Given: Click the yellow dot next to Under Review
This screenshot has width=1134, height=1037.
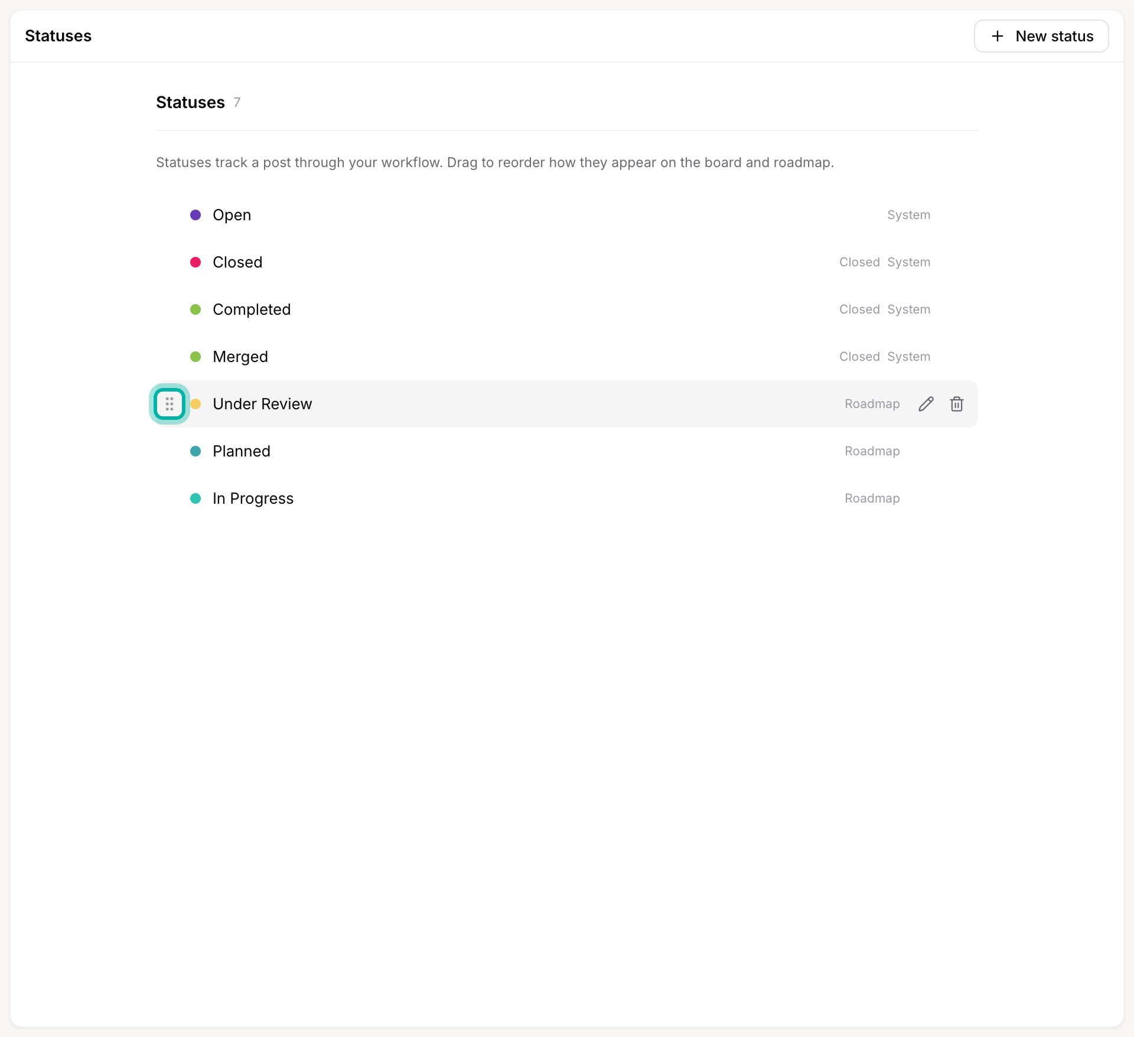Looking at the screenshot, I should click(195, 404).
